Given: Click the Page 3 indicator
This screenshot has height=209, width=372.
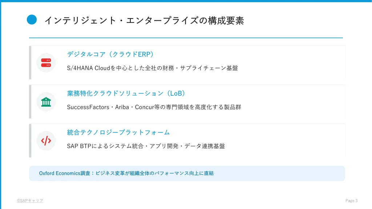Looking at the screenshot, I should (x=351, y=201).
